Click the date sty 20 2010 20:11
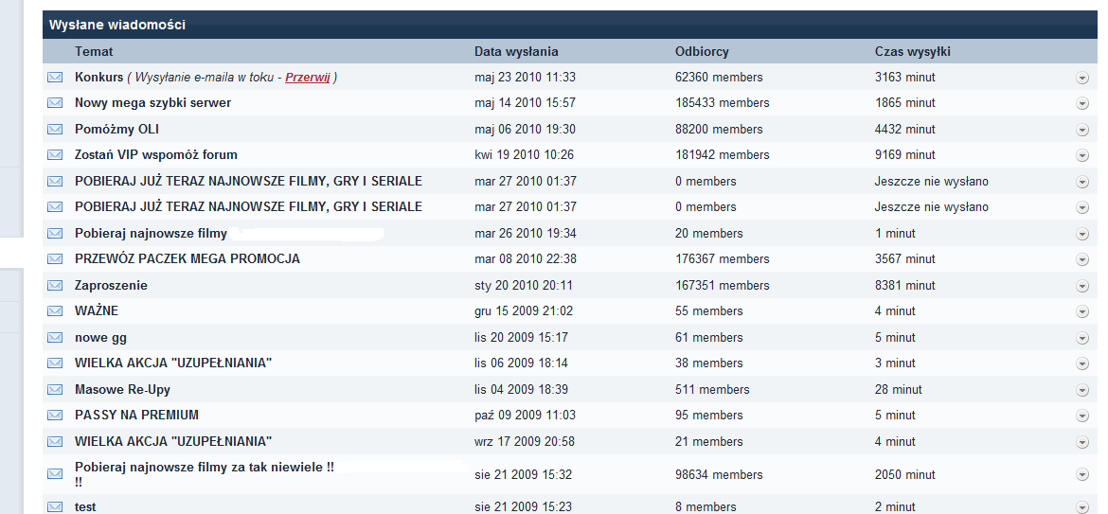This screenshot has width=1108, height=514. tap(524, 286)
